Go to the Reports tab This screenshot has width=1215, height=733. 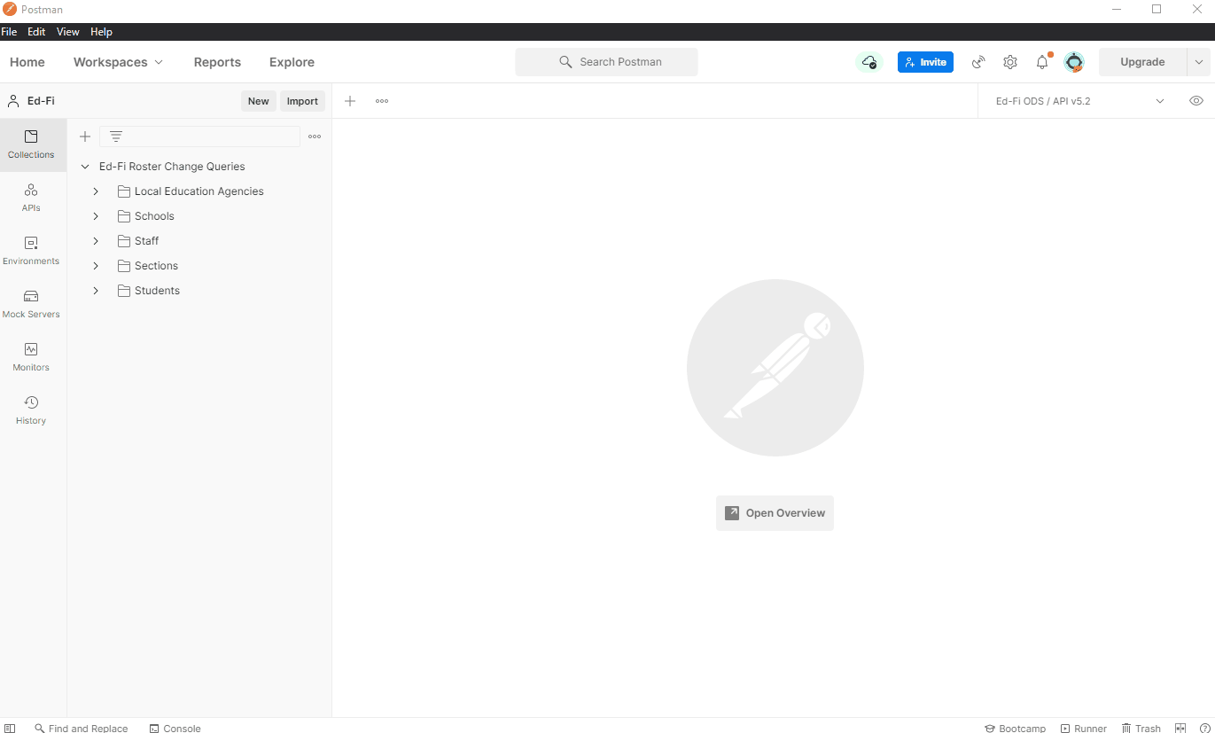(217, 62)
